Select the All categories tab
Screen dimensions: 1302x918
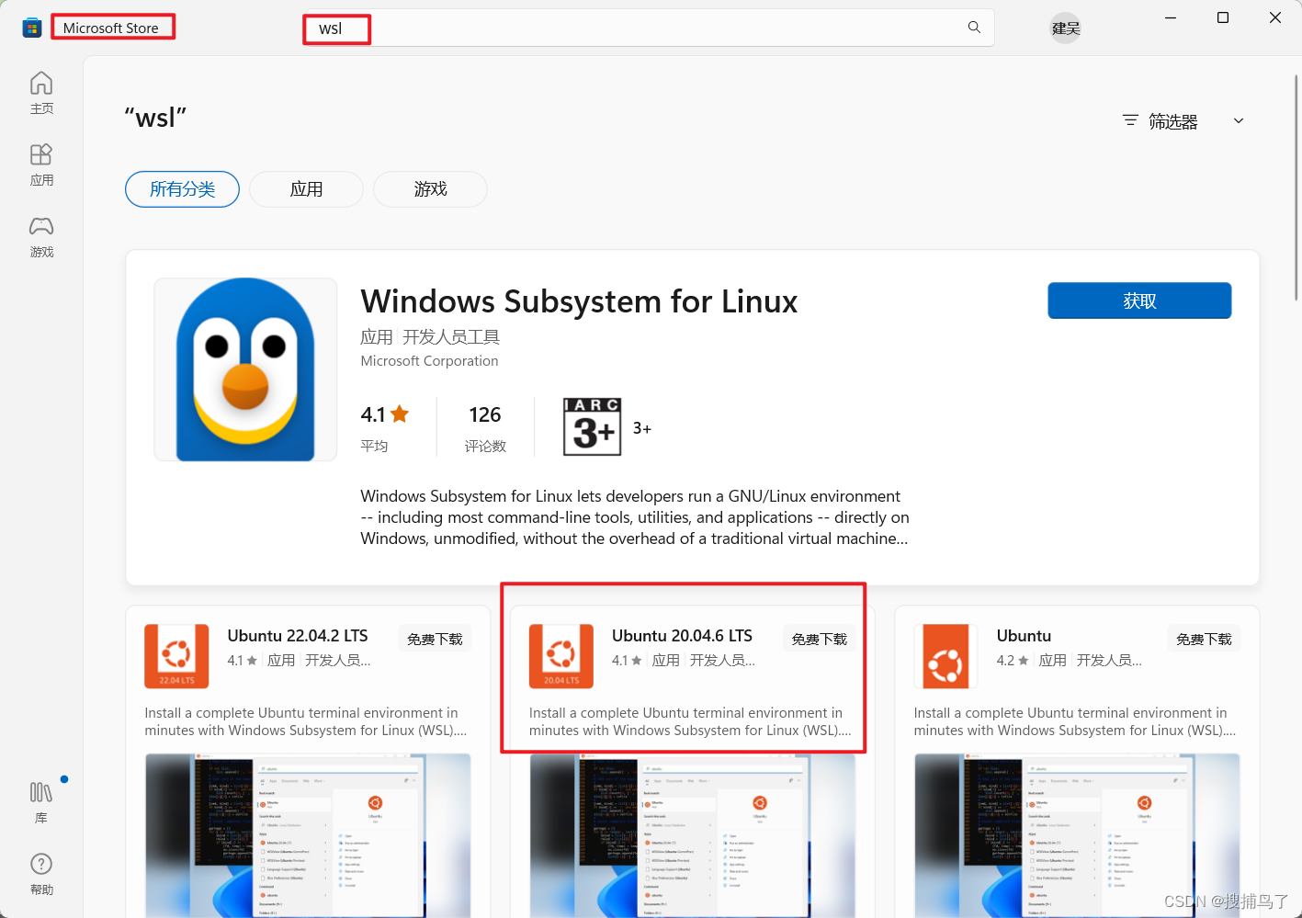pos(182,189)
